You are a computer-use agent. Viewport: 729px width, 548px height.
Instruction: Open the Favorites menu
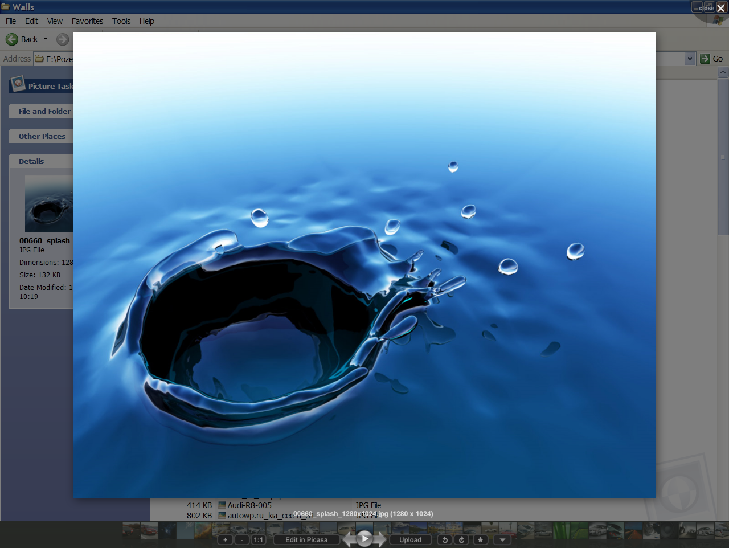(x=87, y=21)
